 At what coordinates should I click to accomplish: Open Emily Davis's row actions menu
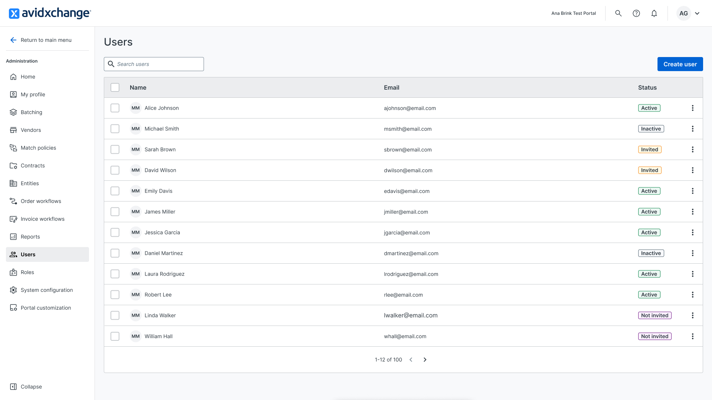[x=692, y=191]
